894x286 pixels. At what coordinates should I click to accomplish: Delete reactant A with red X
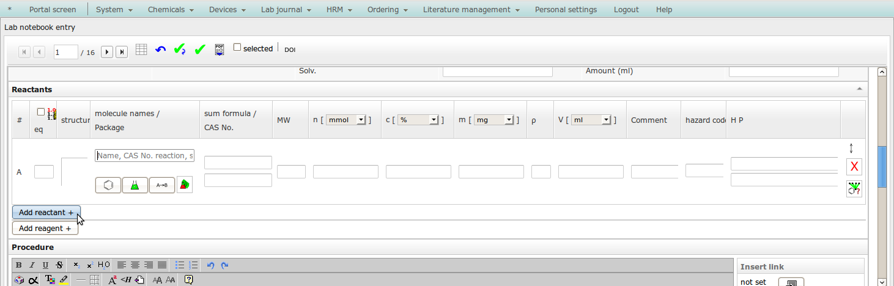854,166
